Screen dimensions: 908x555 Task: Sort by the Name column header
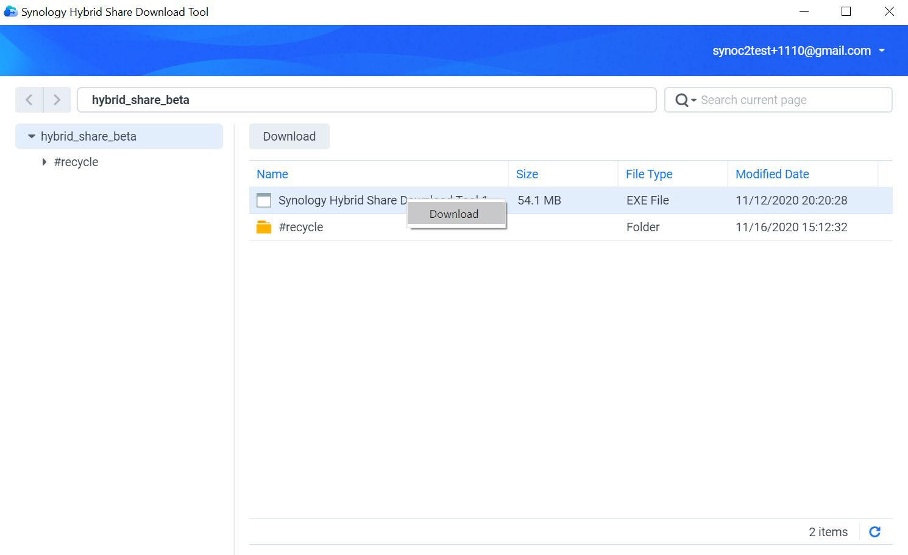coord(272,174)
